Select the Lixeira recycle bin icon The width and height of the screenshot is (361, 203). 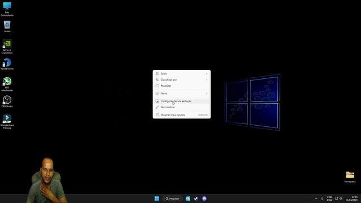pos(7,27)
